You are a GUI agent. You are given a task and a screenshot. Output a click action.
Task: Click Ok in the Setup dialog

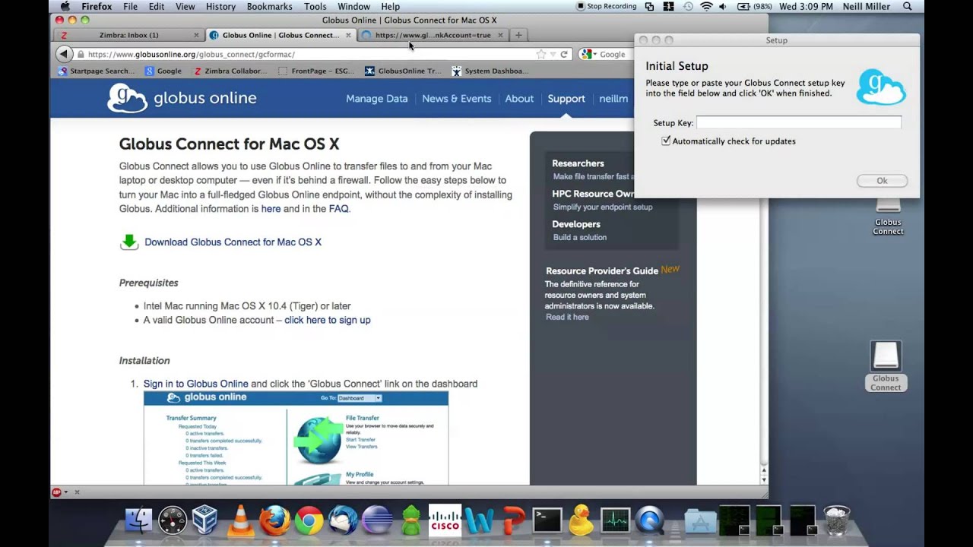pos(882,181)
